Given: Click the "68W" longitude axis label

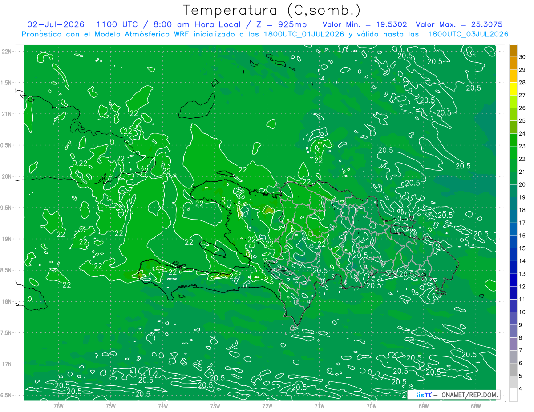Looking at the screenshot, I should click(476, 405).
